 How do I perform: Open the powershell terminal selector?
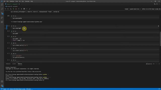point(149,64)
